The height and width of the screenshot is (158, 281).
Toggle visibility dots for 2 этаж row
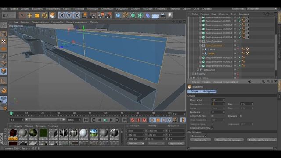point(238,54)
